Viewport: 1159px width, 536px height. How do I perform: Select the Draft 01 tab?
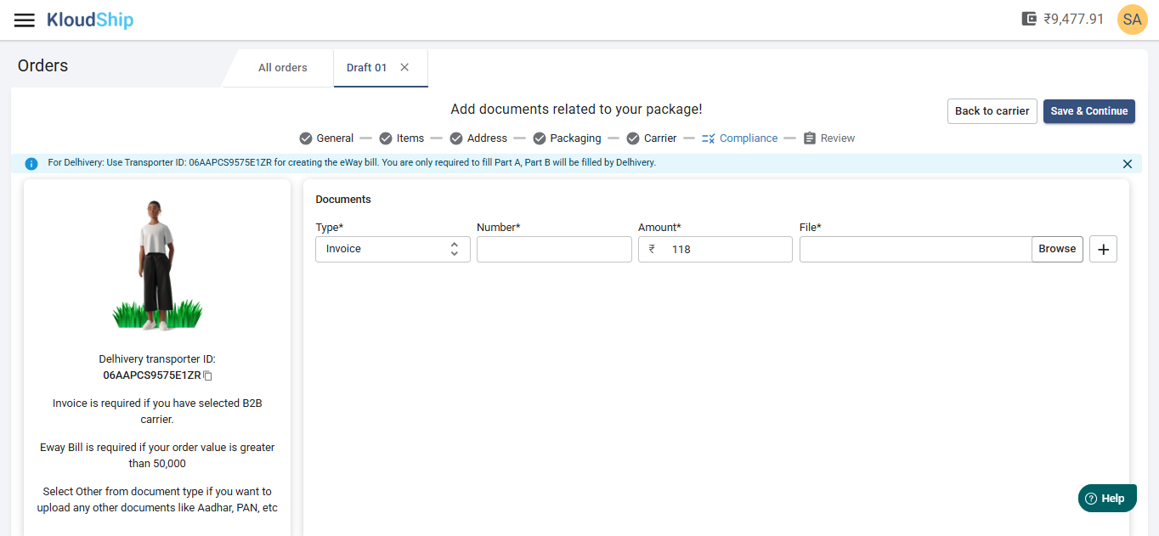[x=366, y=68]
